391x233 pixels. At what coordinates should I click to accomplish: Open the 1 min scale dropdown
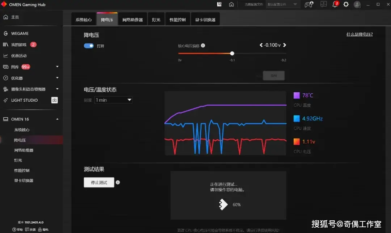[x=113, y=100]
